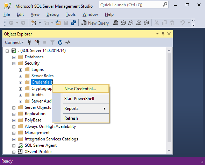Expand the Replication node
205x165 pixels.
[x=14, y=114]
